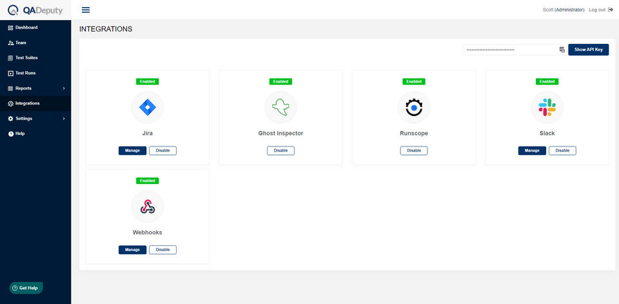Open the Test Runs menu item
This screenshot has width=619, height=304.
click(35, 73)
